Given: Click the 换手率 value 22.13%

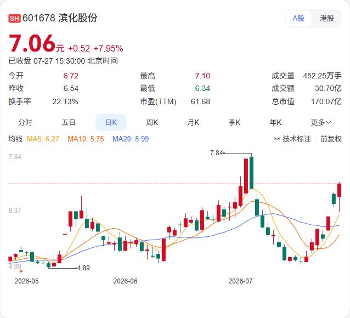Looking at the screenshot, I should tap(65, 102).
